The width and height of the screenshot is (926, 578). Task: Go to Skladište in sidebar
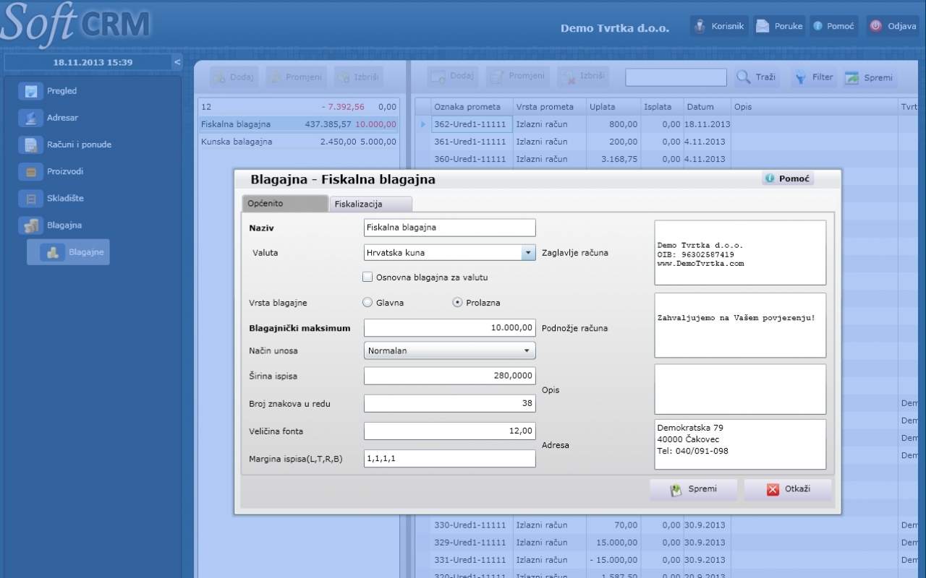pyautogui.click(x=30, y=198)
